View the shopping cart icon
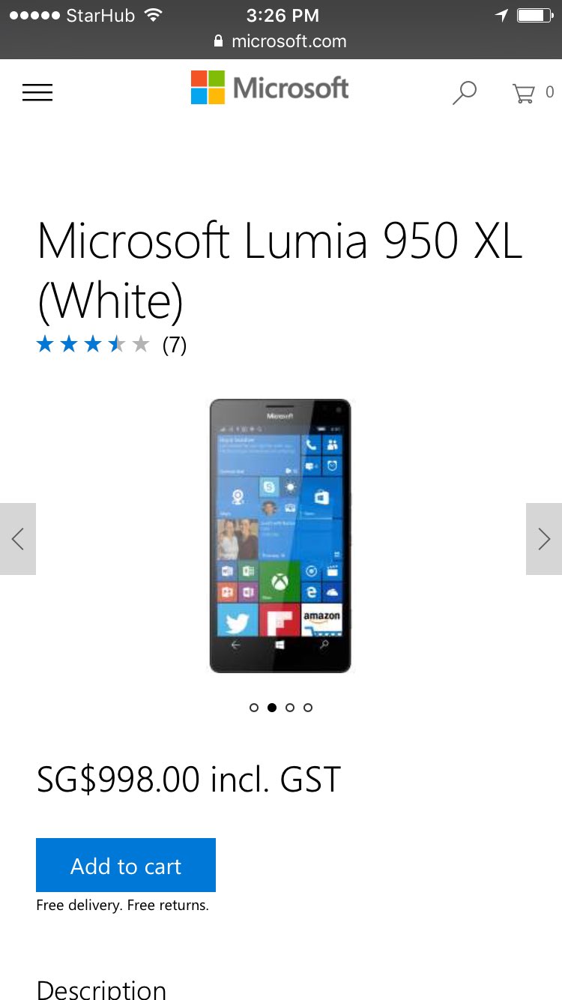Screen dimensions: 562x1000 [523, 93]
